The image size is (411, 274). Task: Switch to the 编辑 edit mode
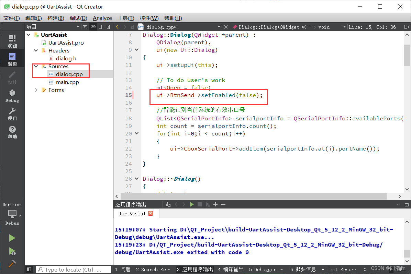pos(12,59)
